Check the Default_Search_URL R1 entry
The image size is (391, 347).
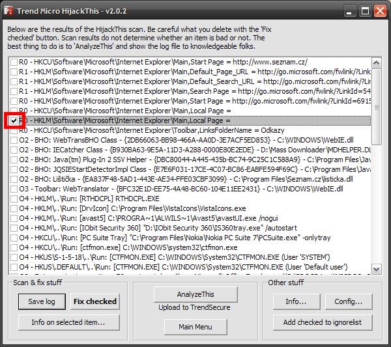point(14,82)
